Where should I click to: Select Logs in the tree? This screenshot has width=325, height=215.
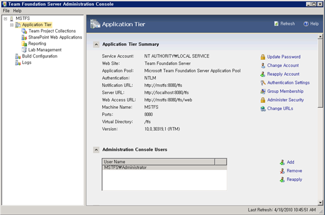click(x=27, y=63)
